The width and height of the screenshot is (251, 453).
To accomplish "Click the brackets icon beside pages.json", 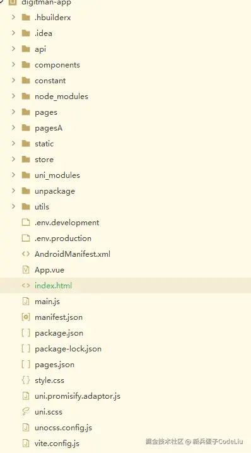I will click(26, 364).
